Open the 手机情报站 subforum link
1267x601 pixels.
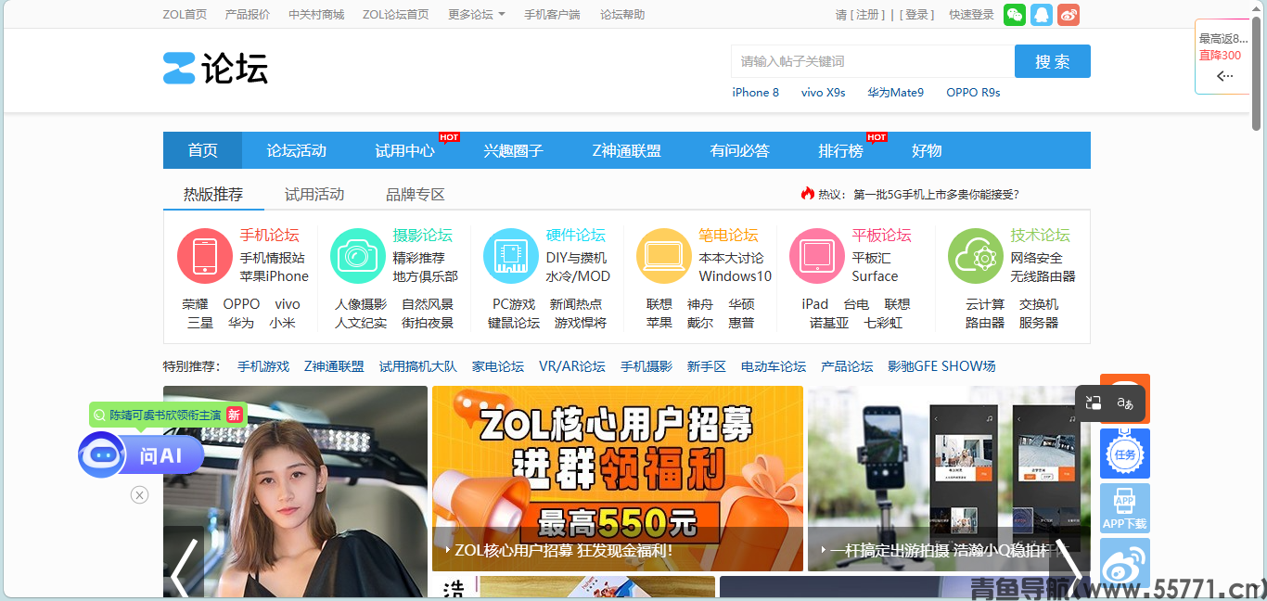pos(272,258)
